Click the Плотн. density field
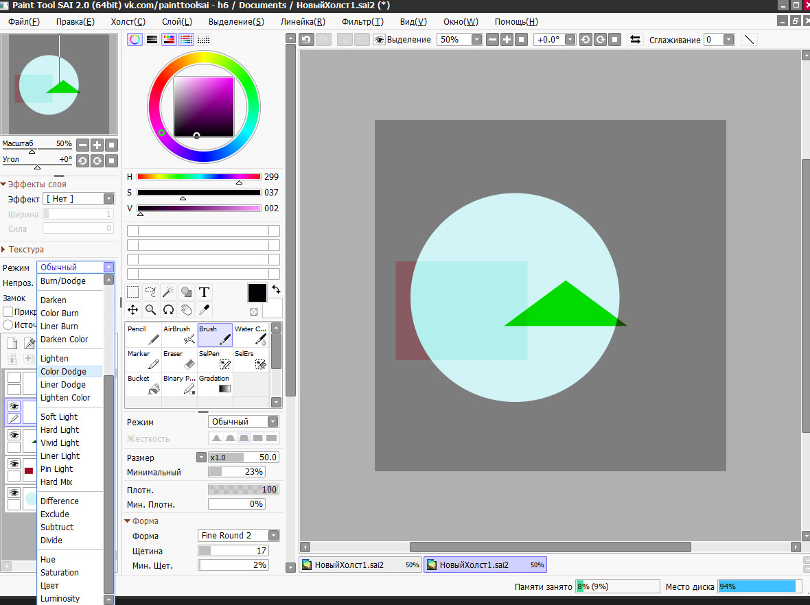 point(244,490)
